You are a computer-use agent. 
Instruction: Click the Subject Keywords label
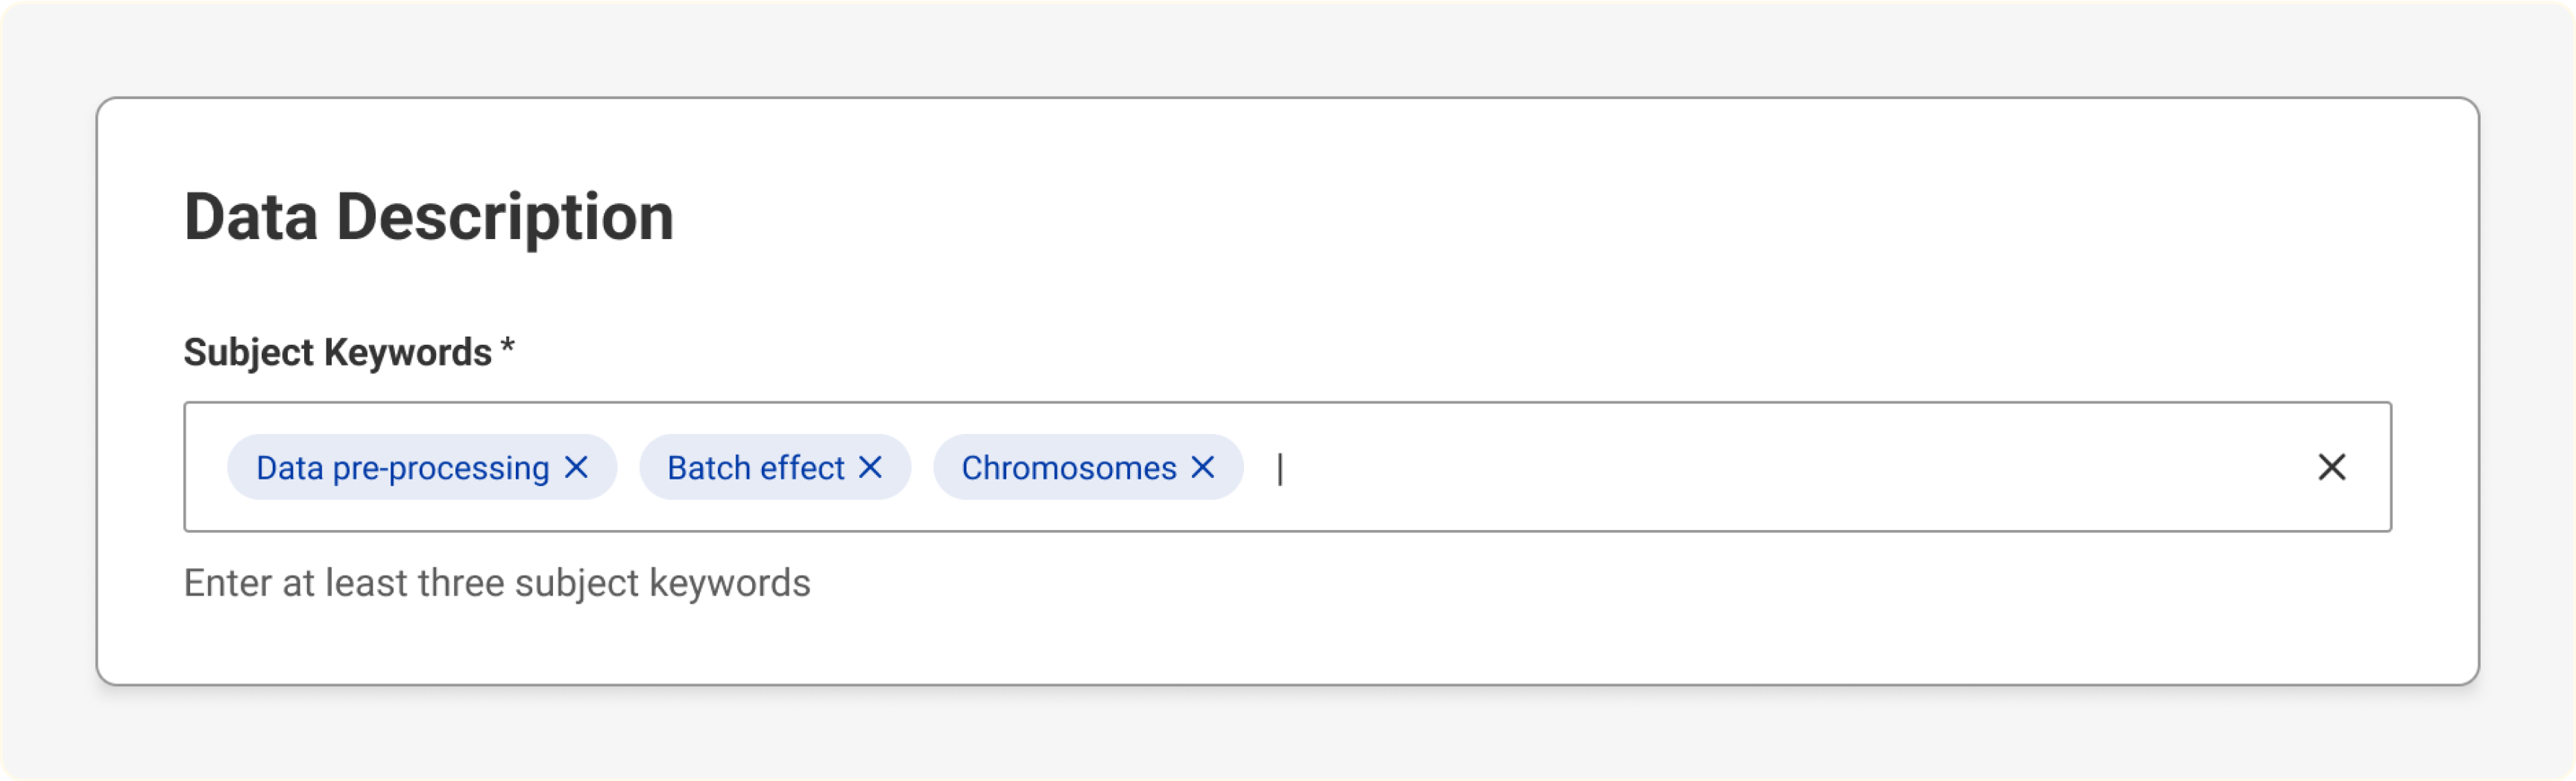coord(340,351)
